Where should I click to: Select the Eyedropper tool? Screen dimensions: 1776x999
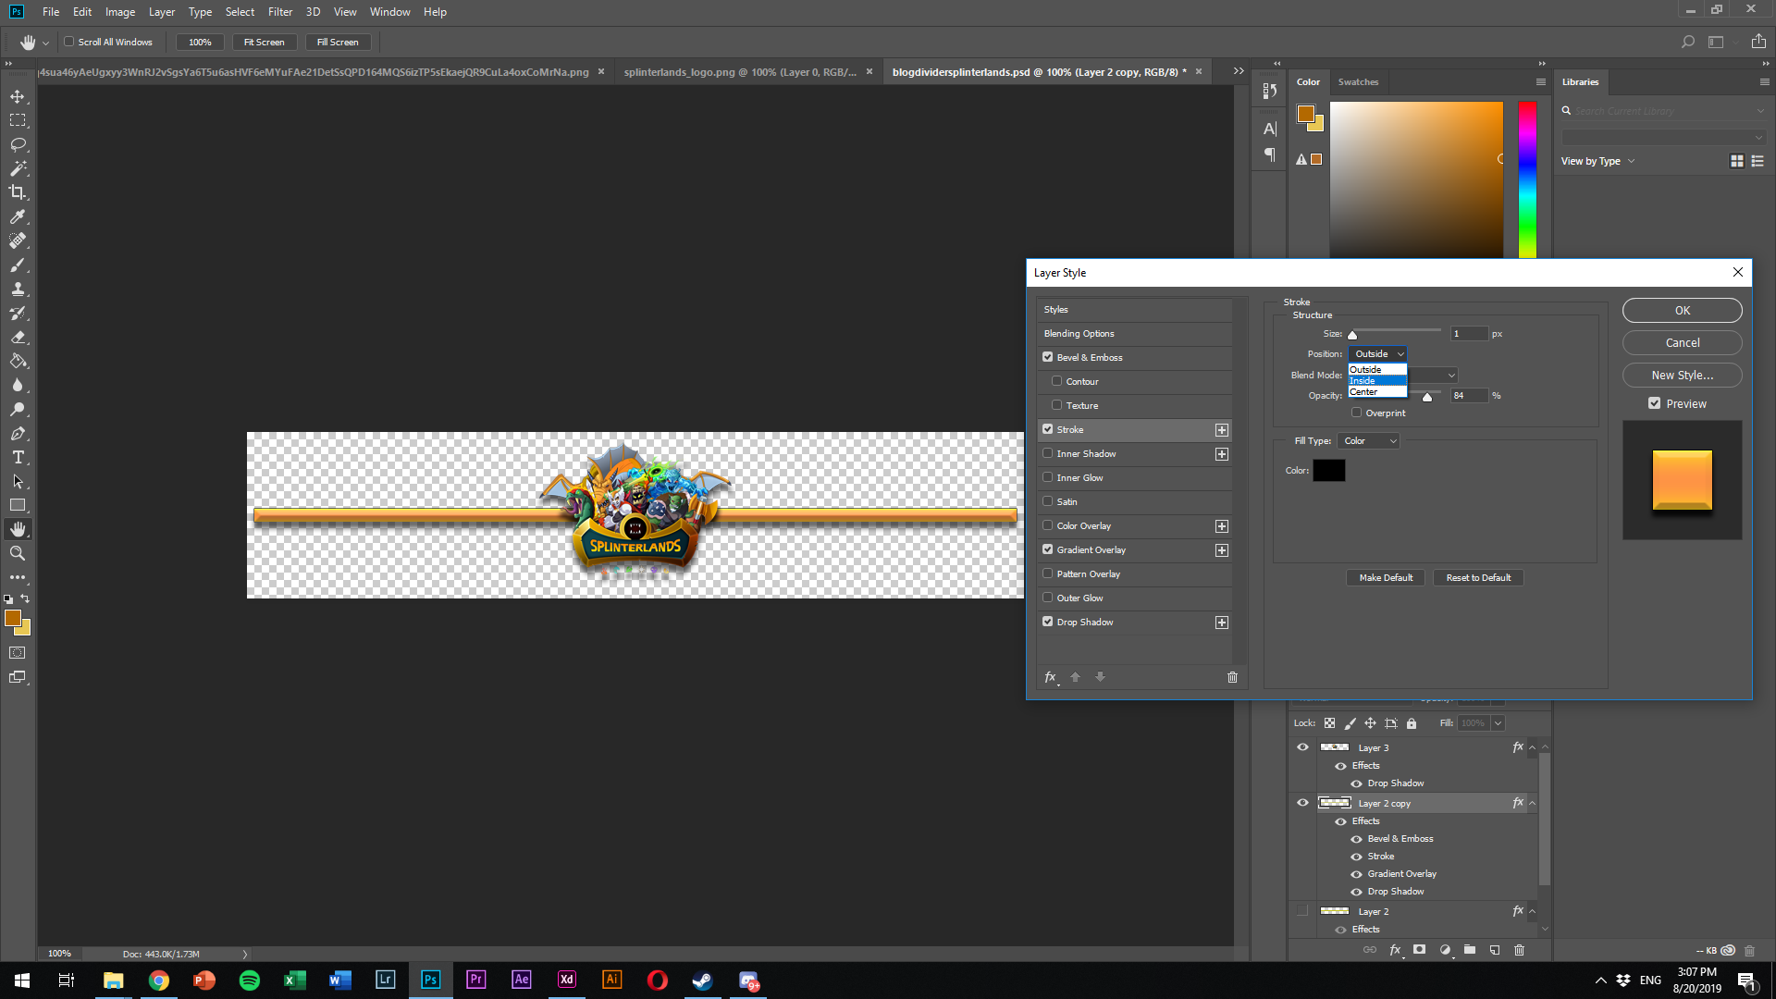(18, 217)
